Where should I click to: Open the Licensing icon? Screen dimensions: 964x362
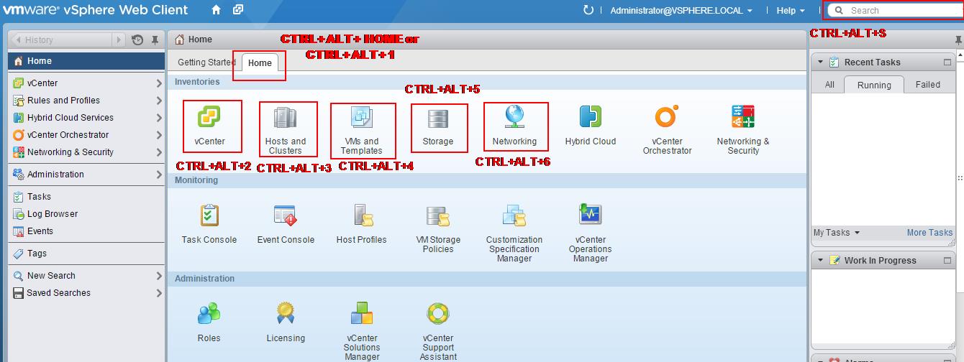tap(286, 314)
